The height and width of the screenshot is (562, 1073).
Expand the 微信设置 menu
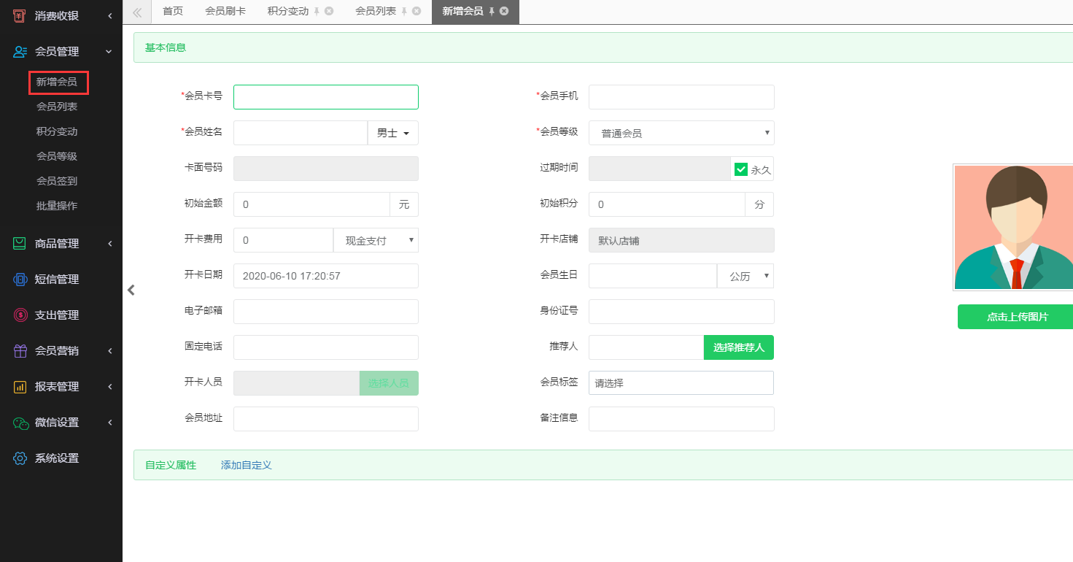point(110,423)
